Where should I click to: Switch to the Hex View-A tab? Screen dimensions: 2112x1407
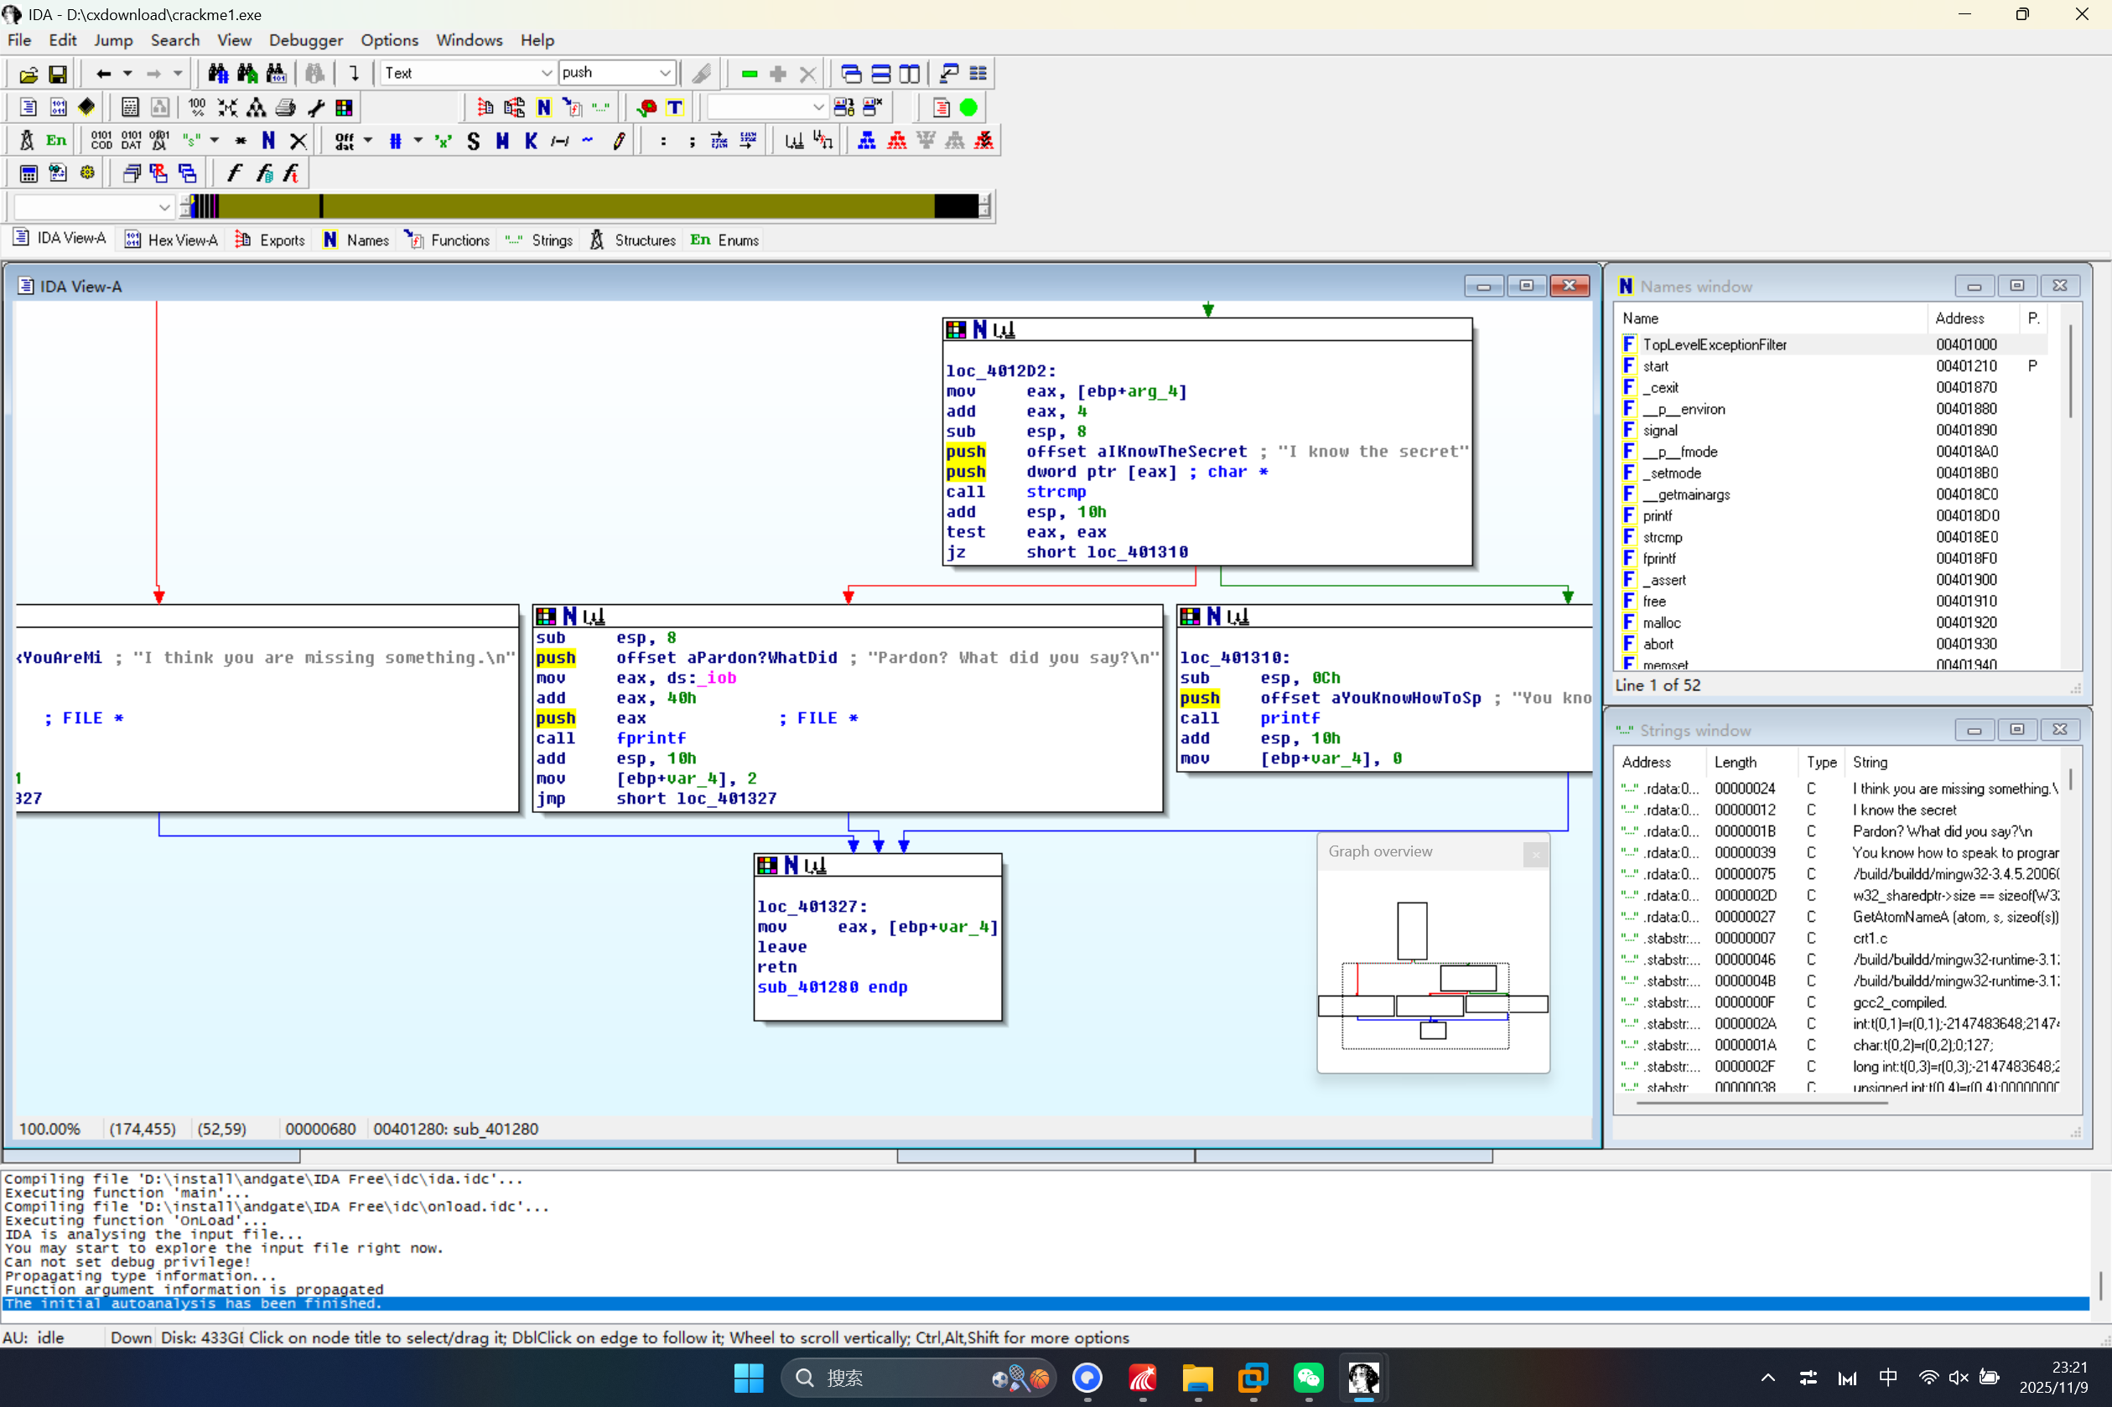pyautogui.click(x=171, y=240)
